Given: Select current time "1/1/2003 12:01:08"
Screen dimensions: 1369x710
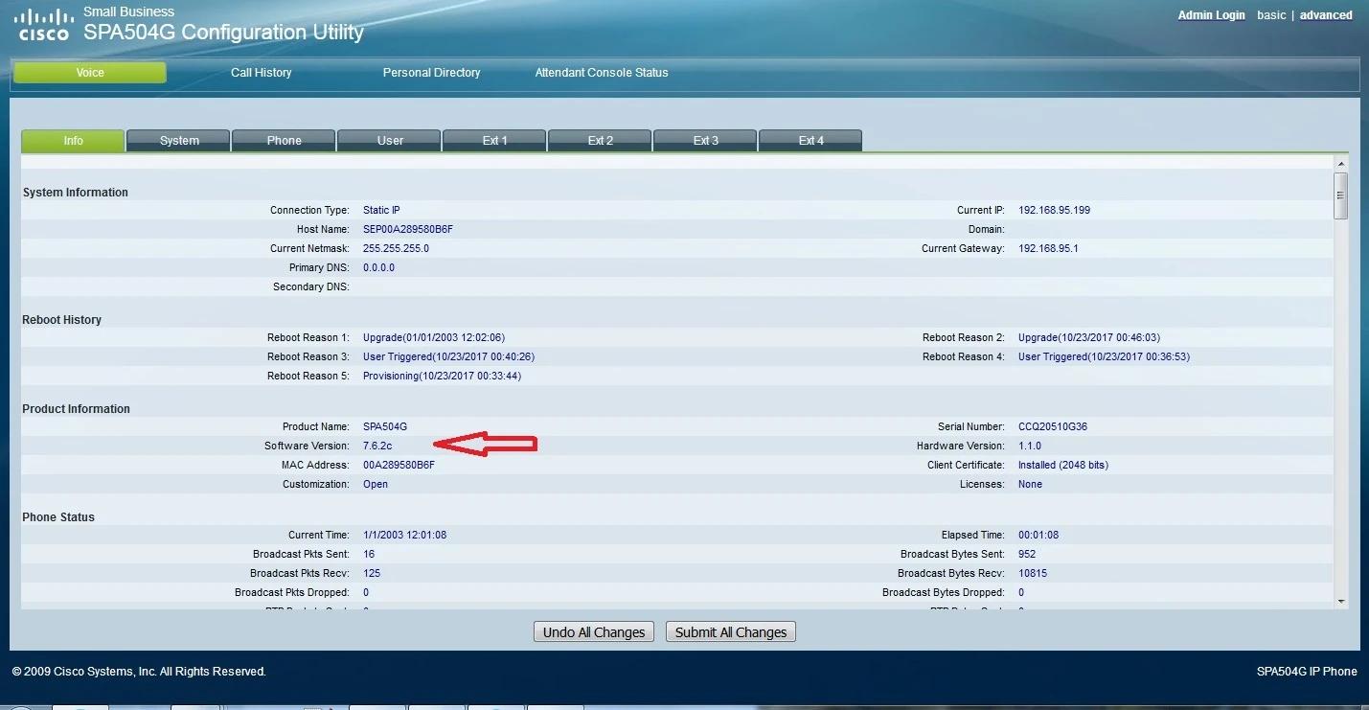Looking at the screenshot, I should point(405,535).
